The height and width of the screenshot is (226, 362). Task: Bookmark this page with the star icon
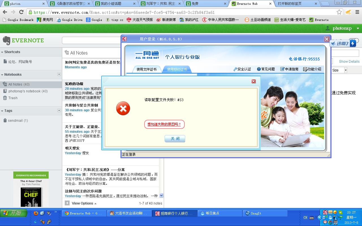click(x=339, y=12)
